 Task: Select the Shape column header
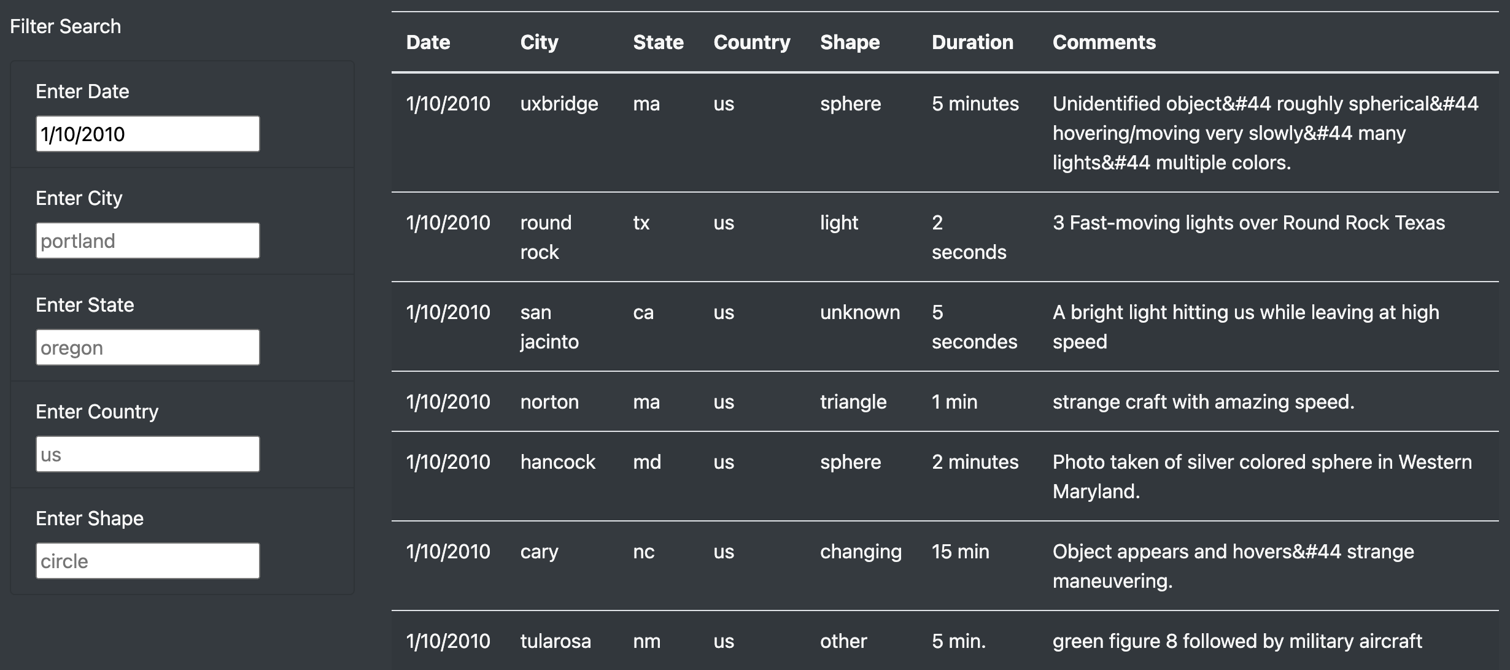pyautogui.click(x=850, y=42)
